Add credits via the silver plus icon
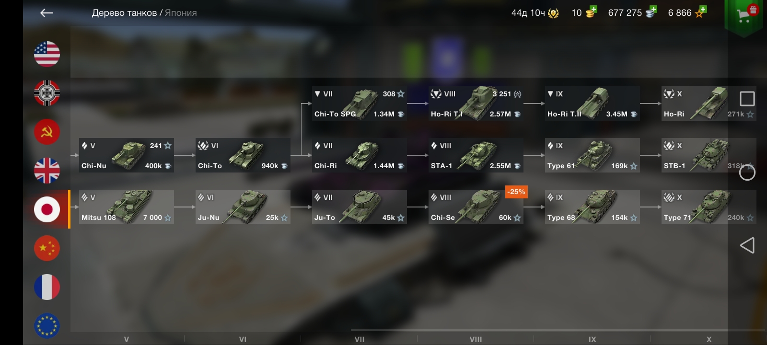Viewport: 767px width, 345px height. (x=651, y=12)
